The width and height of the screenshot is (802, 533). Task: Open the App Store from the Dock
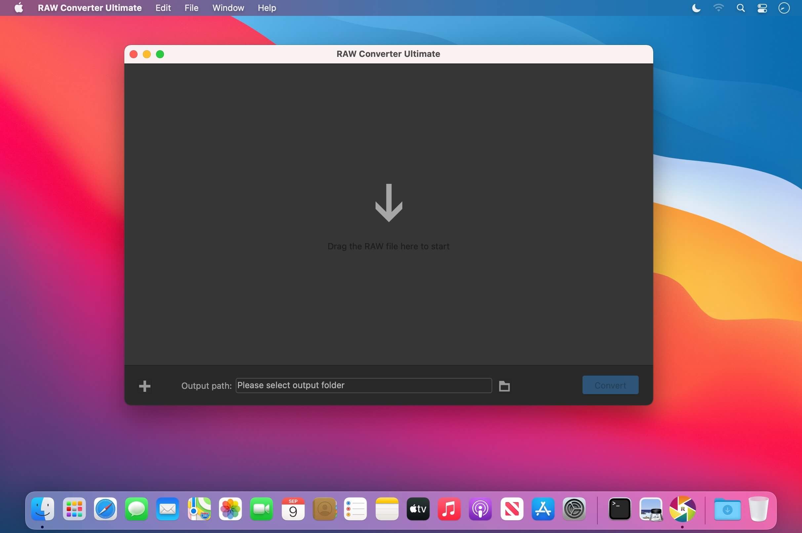[543, 509]
